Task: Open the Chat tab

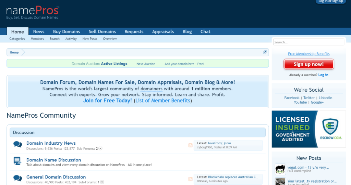Action: tap(205, 31)
